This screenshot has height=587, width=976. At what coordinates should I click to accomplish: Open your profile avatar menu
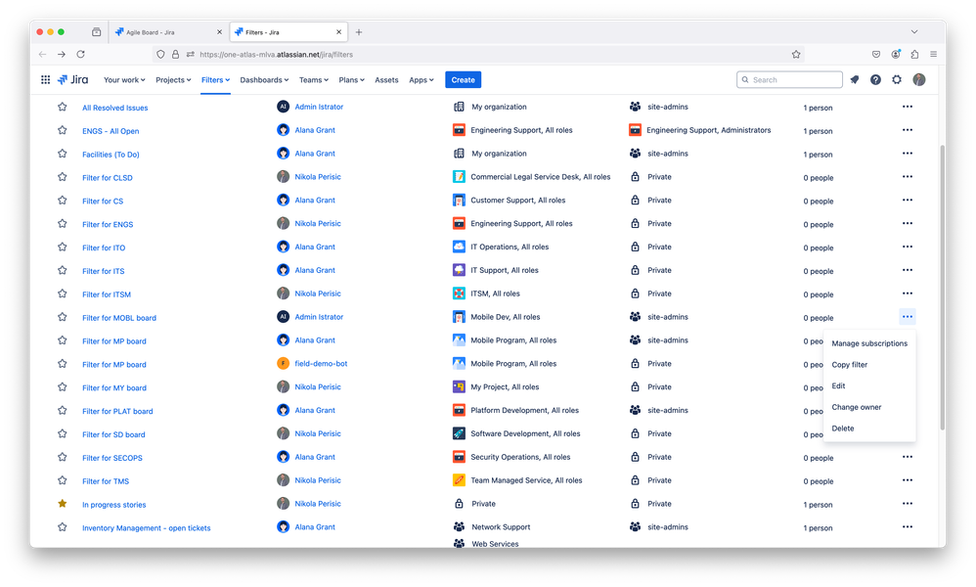coord(919,79)
